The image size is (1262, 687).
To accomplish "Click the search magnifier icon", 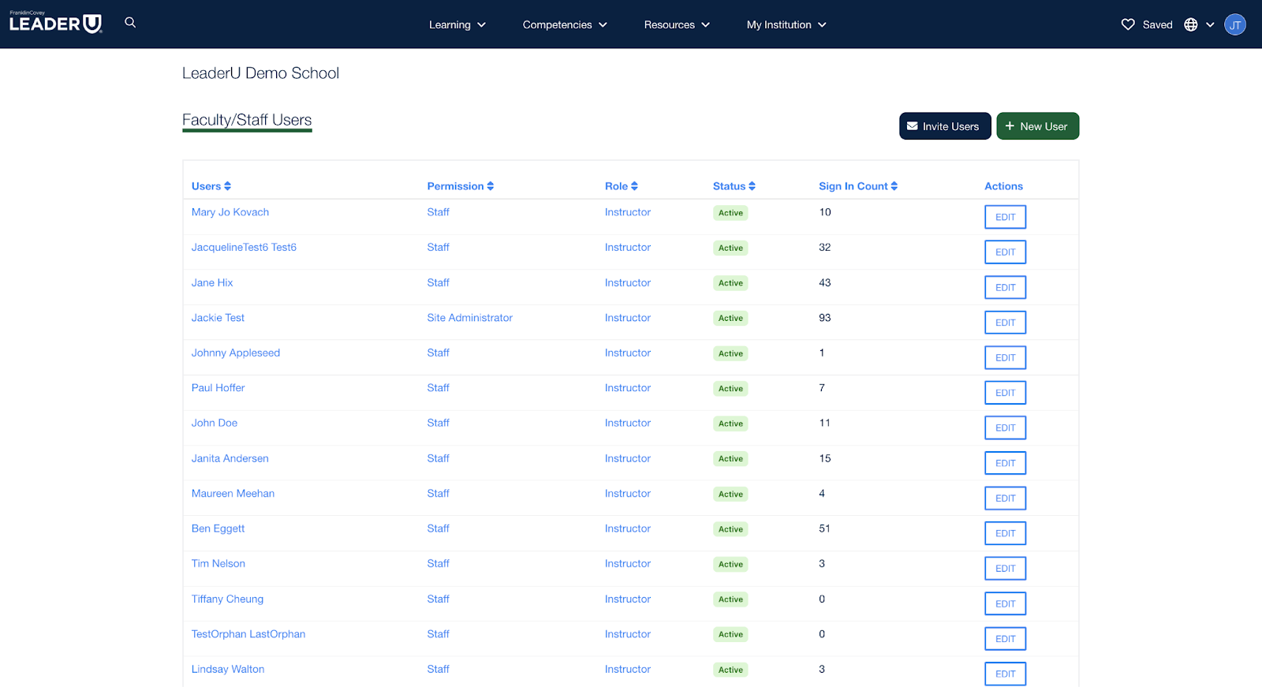I will tap(130, 23).
